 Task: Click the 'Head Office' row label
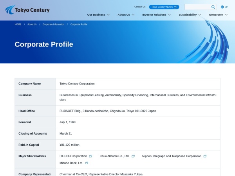point(27,111)
